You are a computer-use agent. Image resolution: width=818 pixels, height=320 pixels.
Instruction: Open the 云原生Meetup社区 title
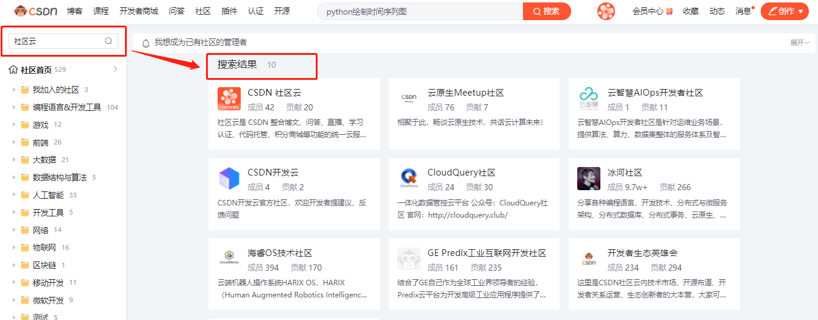[466, 93]
